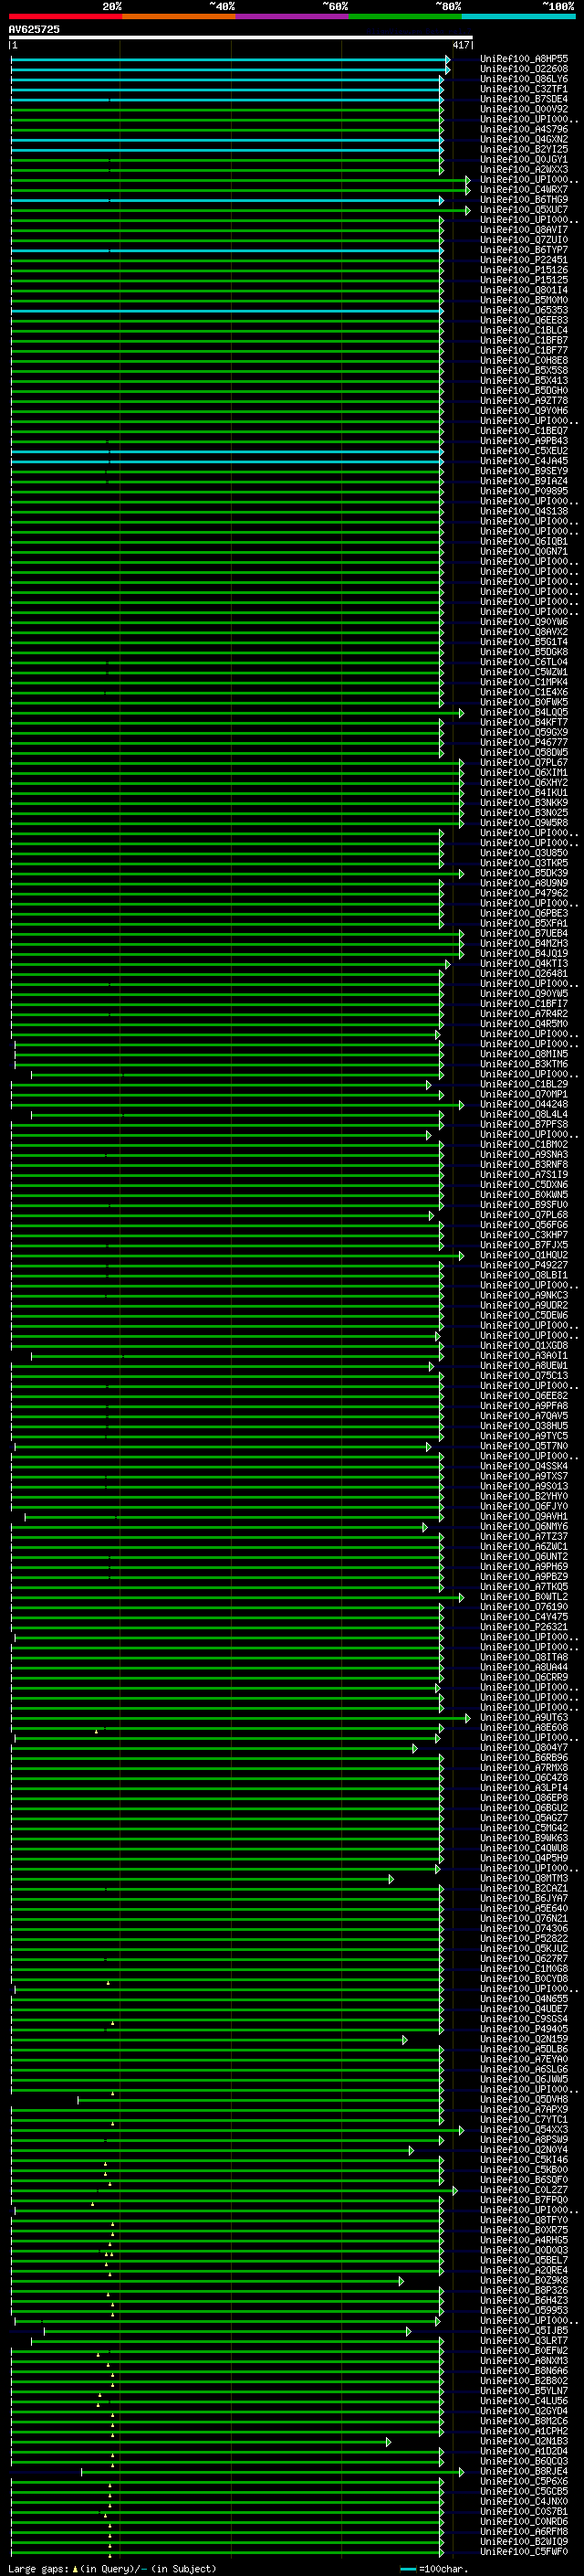584x2576 pixels.
Task: Click the purple ~60% identity color bar
Action: point(293,17)
